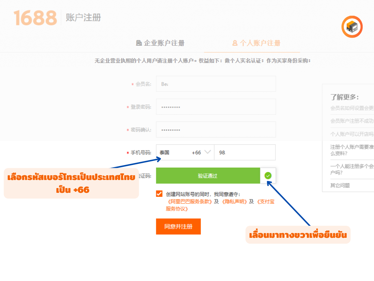
Task: Select the 个人账户注册 tab
Action: point(256,43)
